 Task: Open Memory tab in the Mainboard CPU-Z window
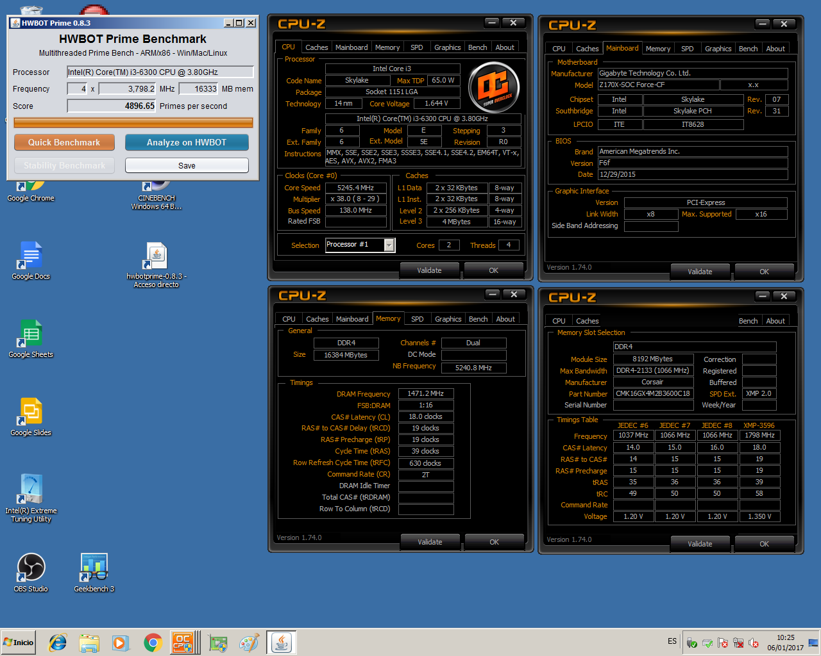pyautogui.click(x=658, y=49)
